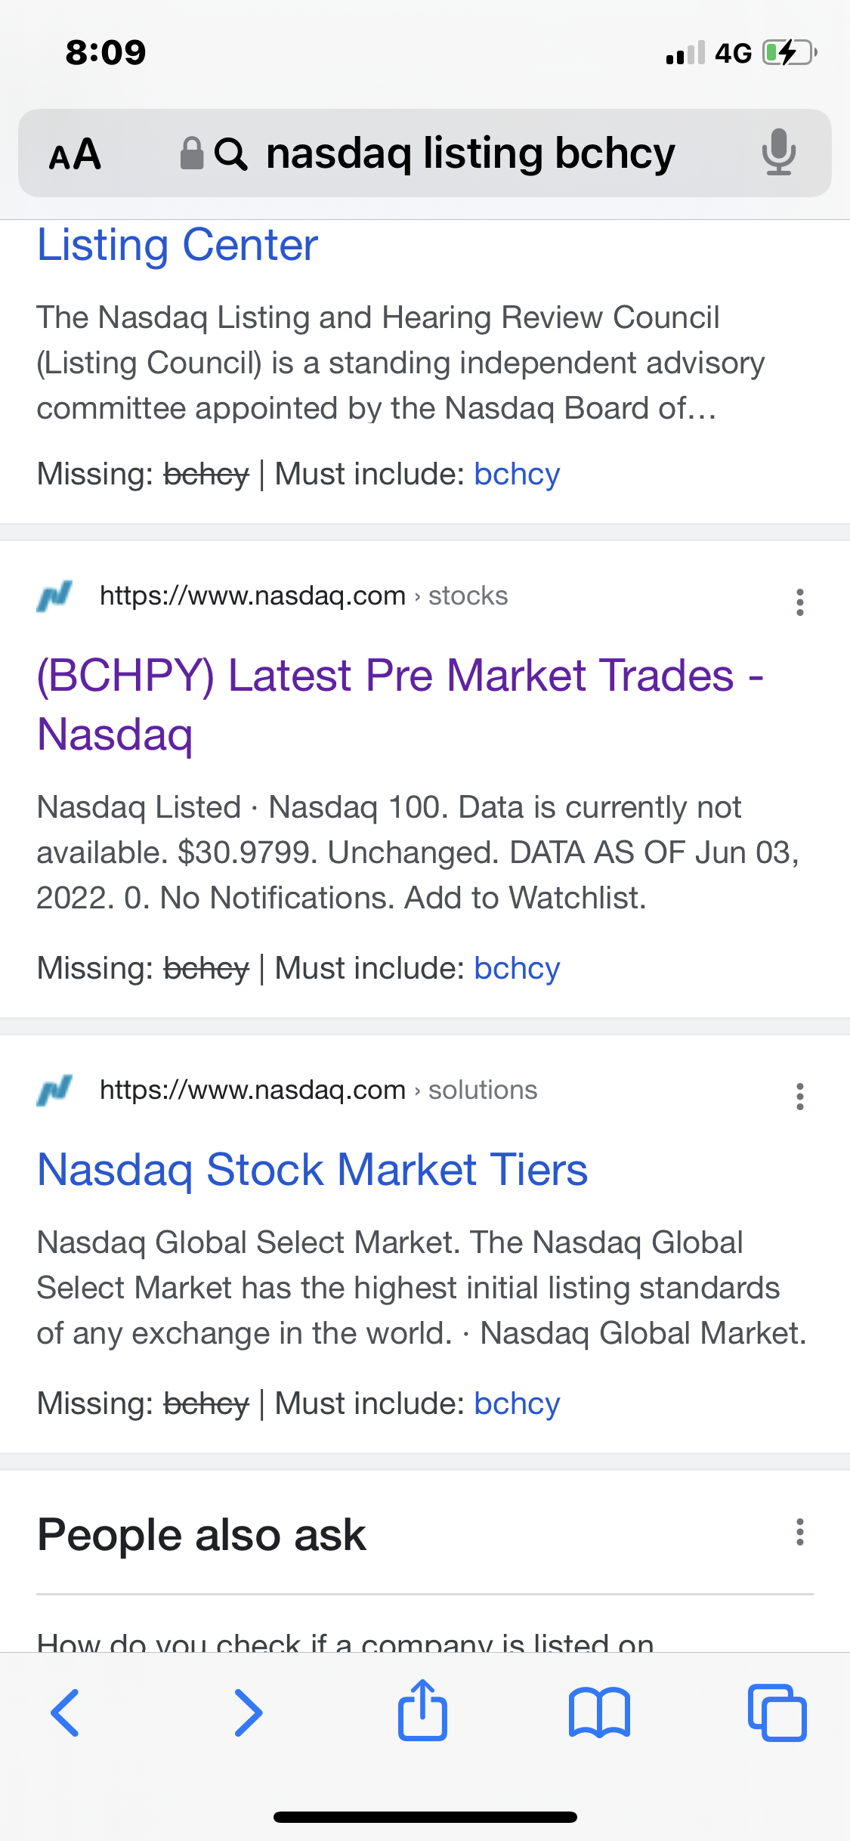Tap the nasdaq.com solutions breadcrumb URL
The width and height of the screenshot is (850, 1841).
(318, 1090)
